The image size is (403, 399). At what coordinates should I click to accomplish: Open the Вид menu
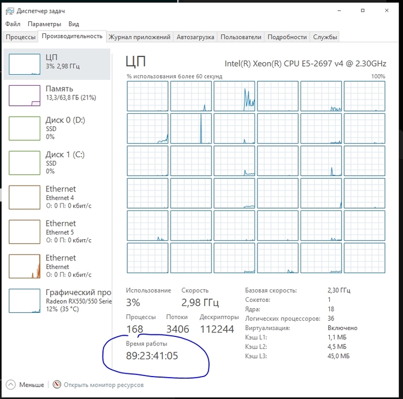[x=74, y=24]
